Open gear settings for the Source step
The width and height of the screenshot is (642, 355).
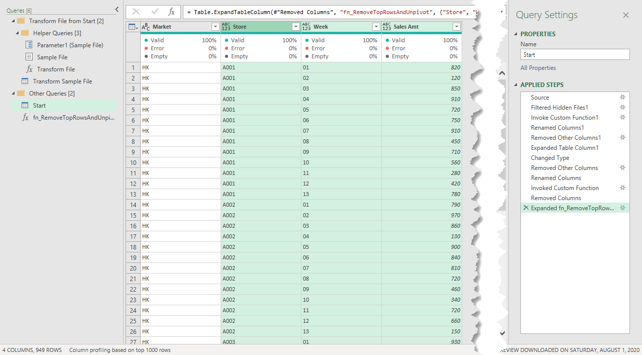pyautogui.click(x=622, y=98)
